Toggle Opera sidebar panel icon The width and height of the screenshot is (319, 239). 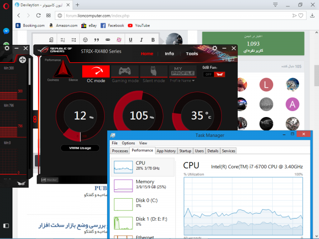[x=6, y=226]
